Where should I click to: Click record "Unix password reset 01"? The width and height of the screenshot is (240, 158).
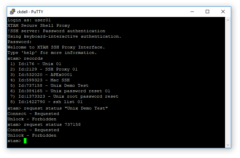tap(80, 91)
